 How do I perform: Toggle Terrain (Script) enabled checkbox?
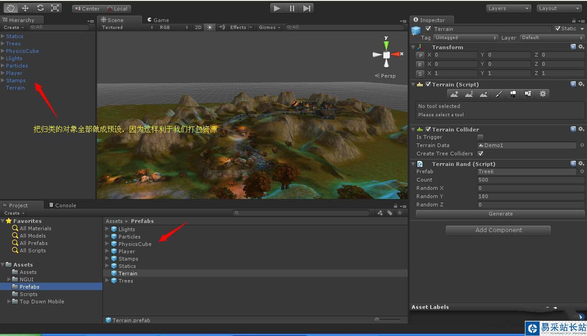click(428, 84)
